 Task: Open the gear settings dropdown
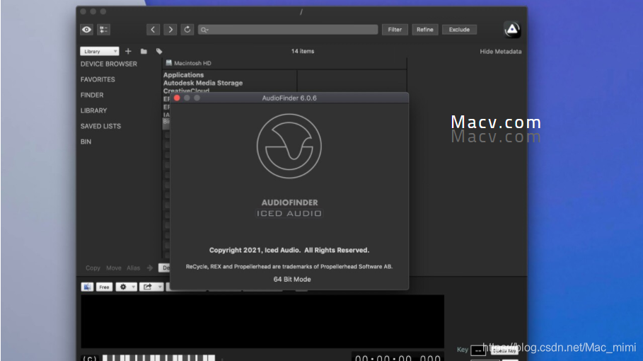tap(126, 287)
